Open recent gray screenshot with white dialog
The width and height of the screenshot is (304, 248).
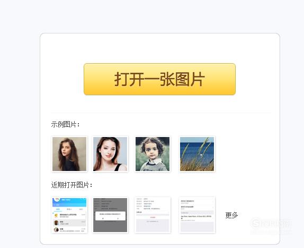(x=110, y=215)
